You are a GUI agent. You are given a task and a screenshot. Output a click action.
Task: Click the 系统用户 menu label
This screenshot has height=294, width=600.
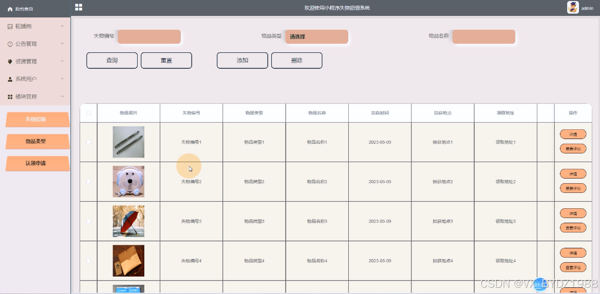click(26, 79)
